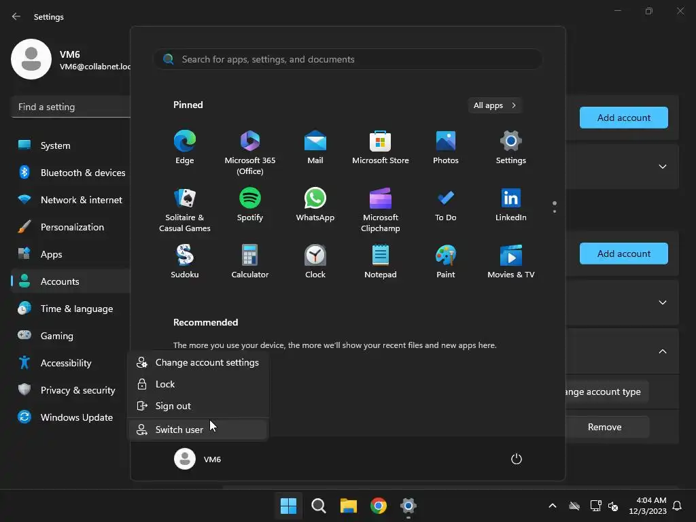Launch Microsoft 365 (Office) pinned app
This screenshot has height=522, width=696.
(x=250, y=153)
